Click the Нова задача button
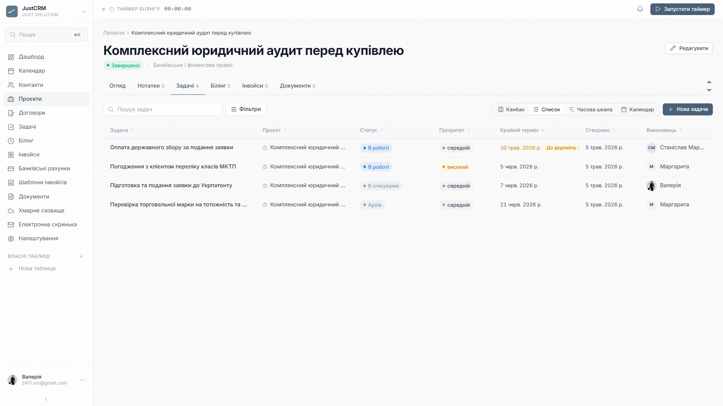This screenshot has width=723, height=406. (x=688, y=109)
